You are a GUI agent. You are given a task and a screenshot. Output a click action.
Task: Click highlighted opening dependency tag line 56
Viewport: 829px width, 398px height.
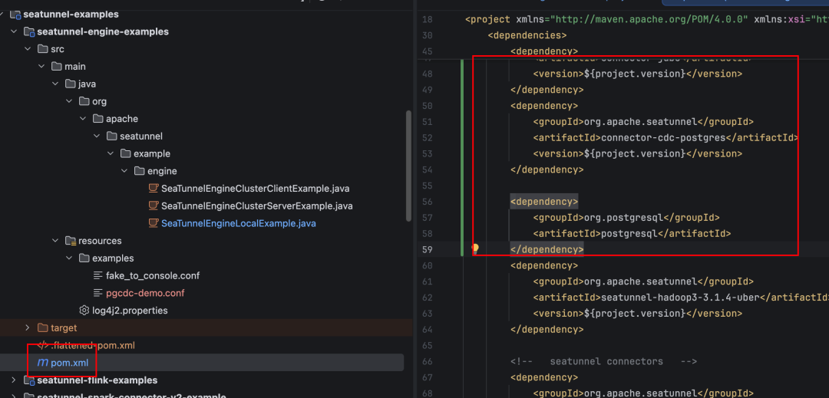pyautogui.click(x=544, y=202)
